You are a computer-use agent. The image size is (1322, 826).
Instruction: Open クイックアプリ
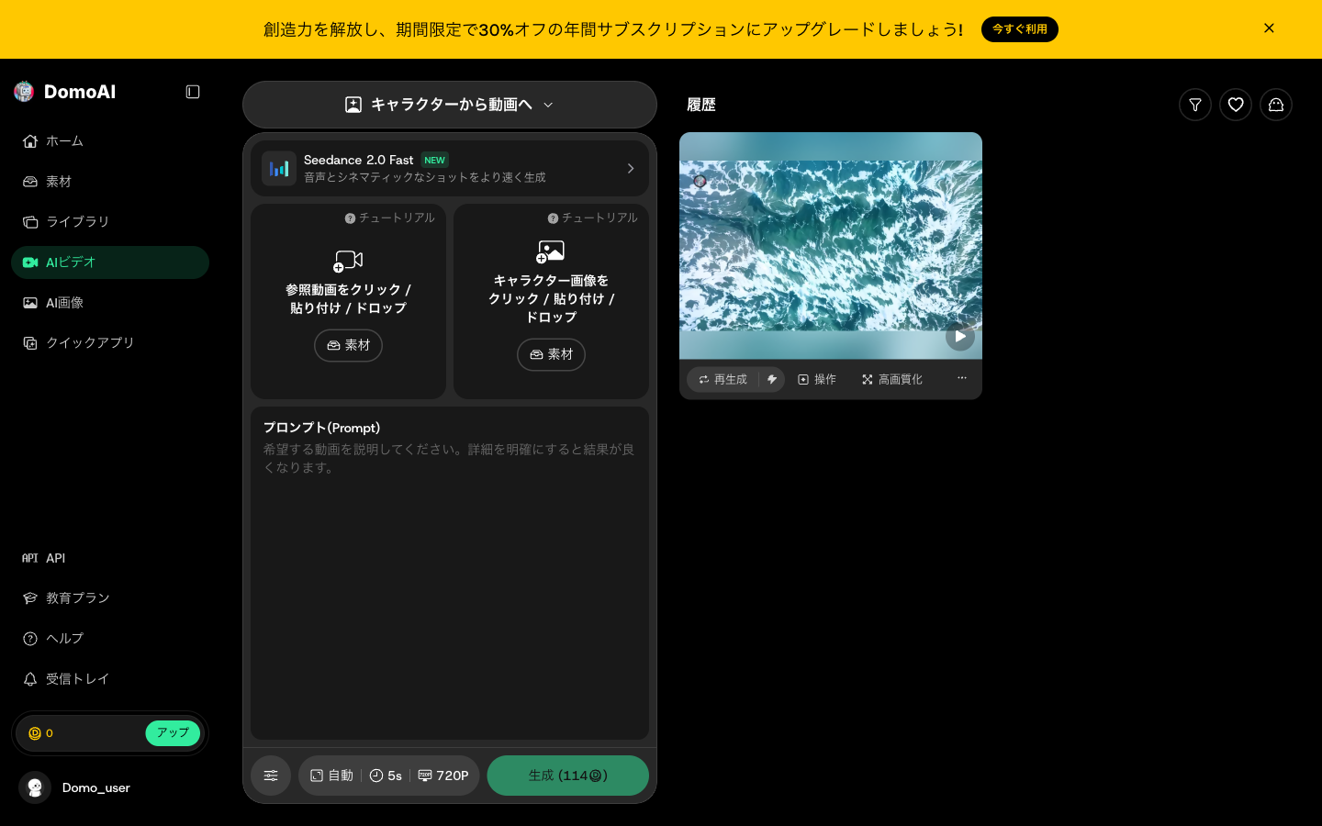(110, 343)
